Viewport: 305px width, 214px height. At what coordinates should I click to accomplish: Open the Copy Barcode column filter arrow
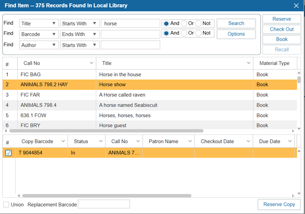pyautogui.click(x=63, y=141)
